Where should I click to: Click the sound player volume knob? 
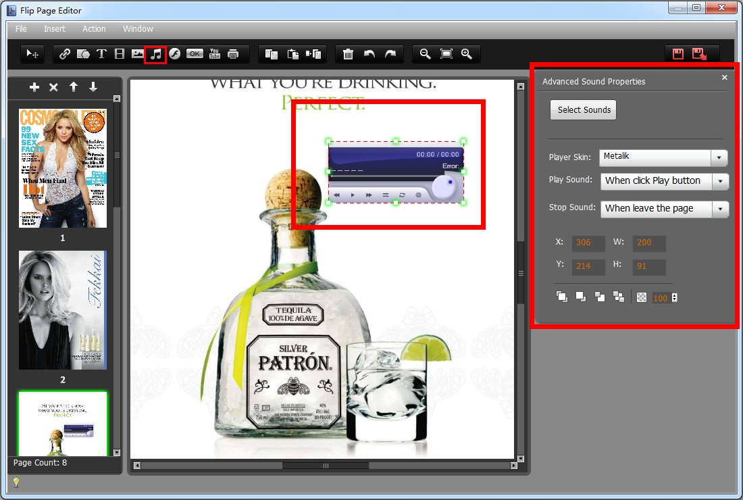pos(444,186)
